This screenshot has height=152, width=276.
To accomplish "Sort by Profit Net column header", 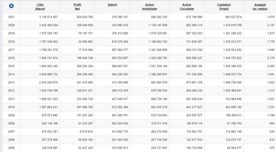I will 77,7.
